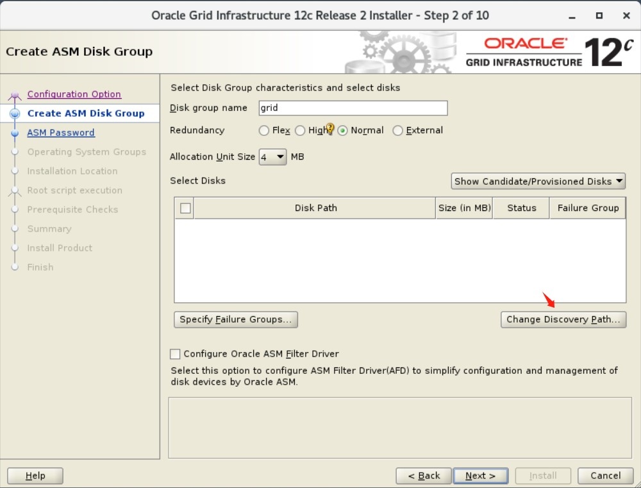The image size is (641, 488).
Task: Check the select-all disks header checkbox
Action: pos(185,208)
